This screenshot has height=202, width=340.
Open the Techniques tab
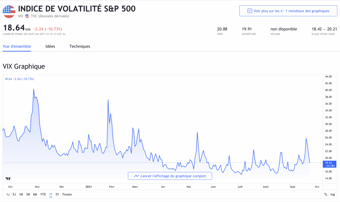[80, 46]
